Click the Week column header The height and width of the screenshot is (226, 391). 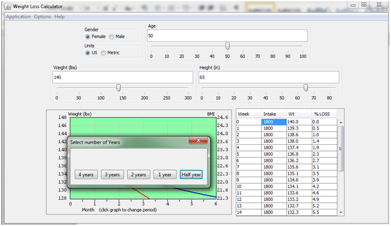[x=249, y=114]
